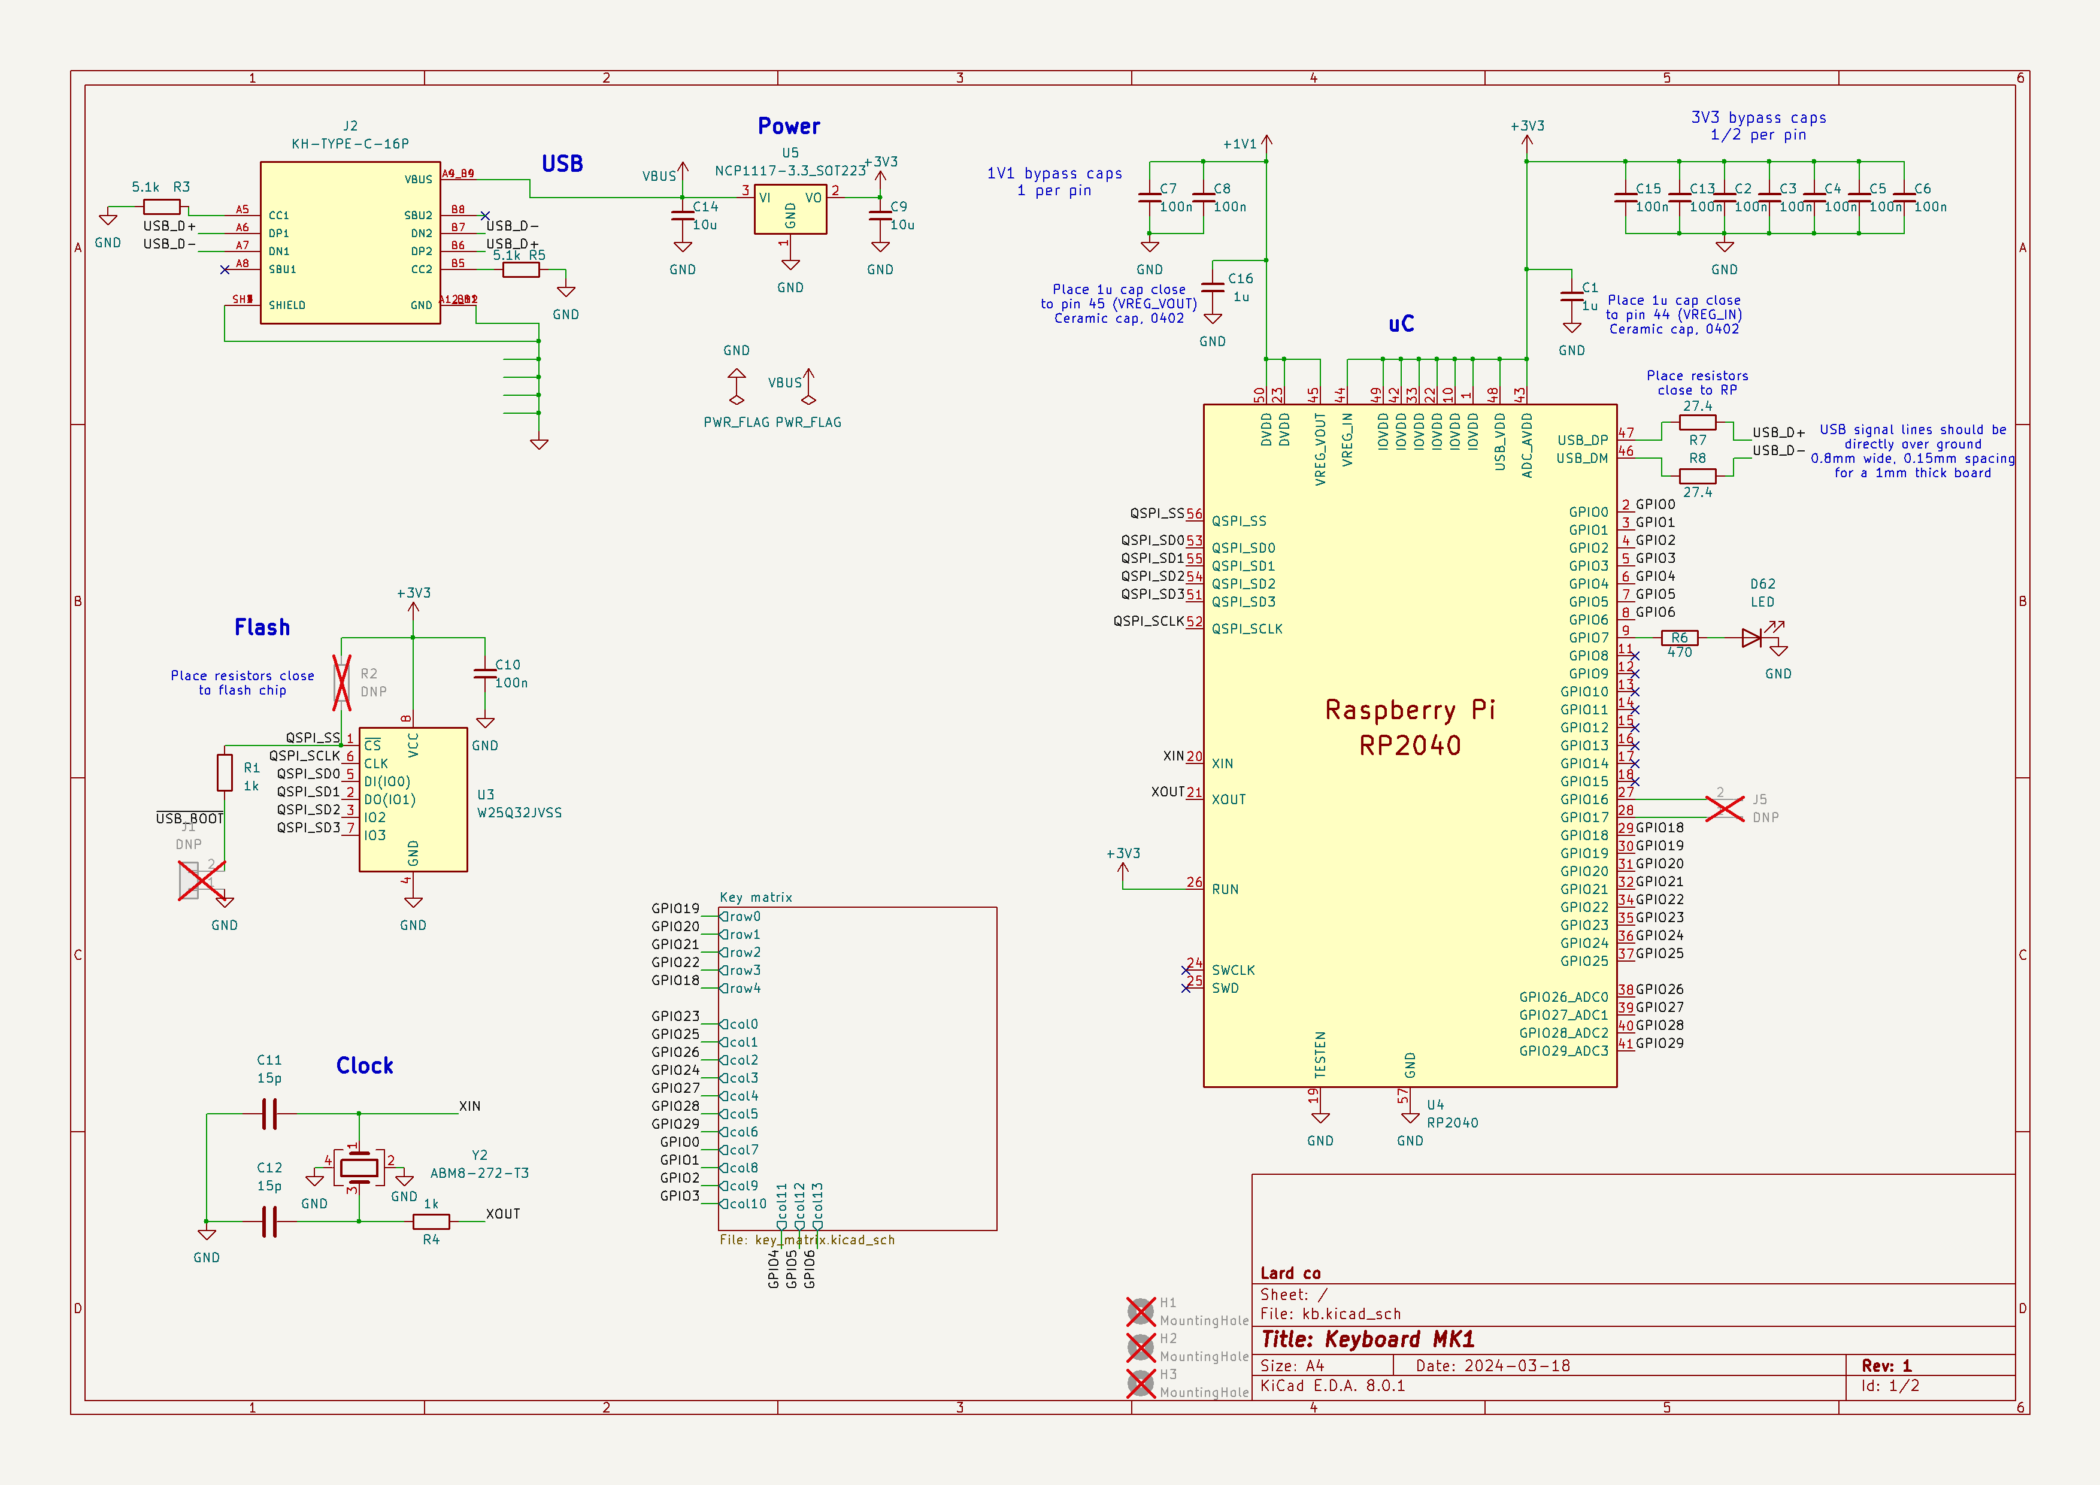
Task: Select the 'Clock' section heading
Action: click(364, 1065)
